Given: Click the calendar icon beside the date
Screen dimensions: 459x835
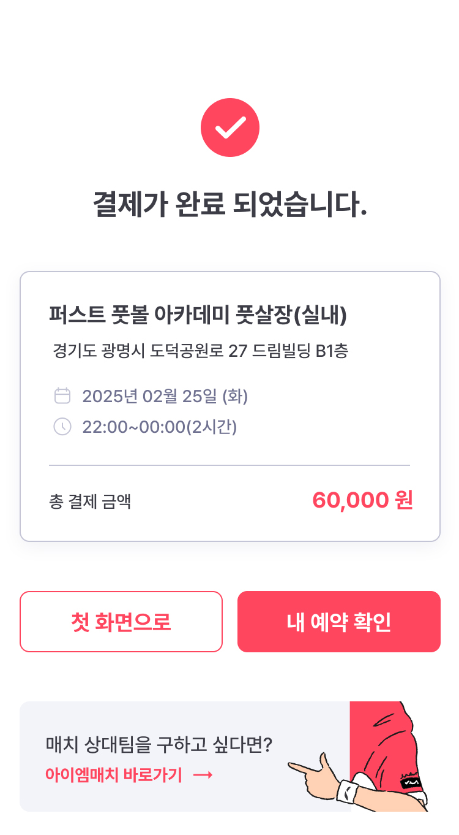Looking at the screenshot, I should pyautogui.click(x=62, y=396).
